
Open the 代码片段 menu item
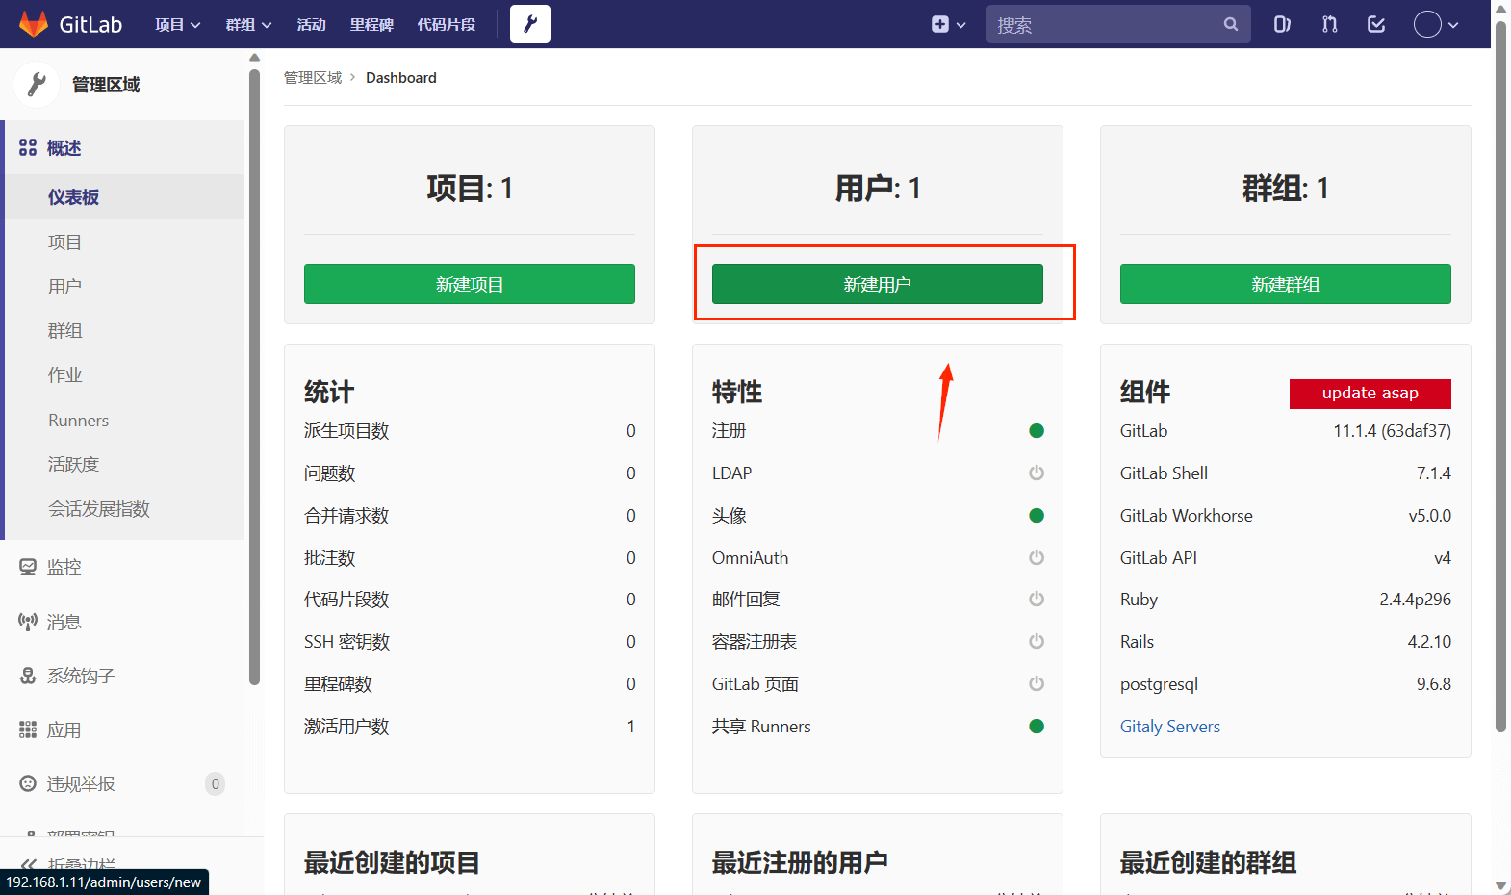pos(446,24)
